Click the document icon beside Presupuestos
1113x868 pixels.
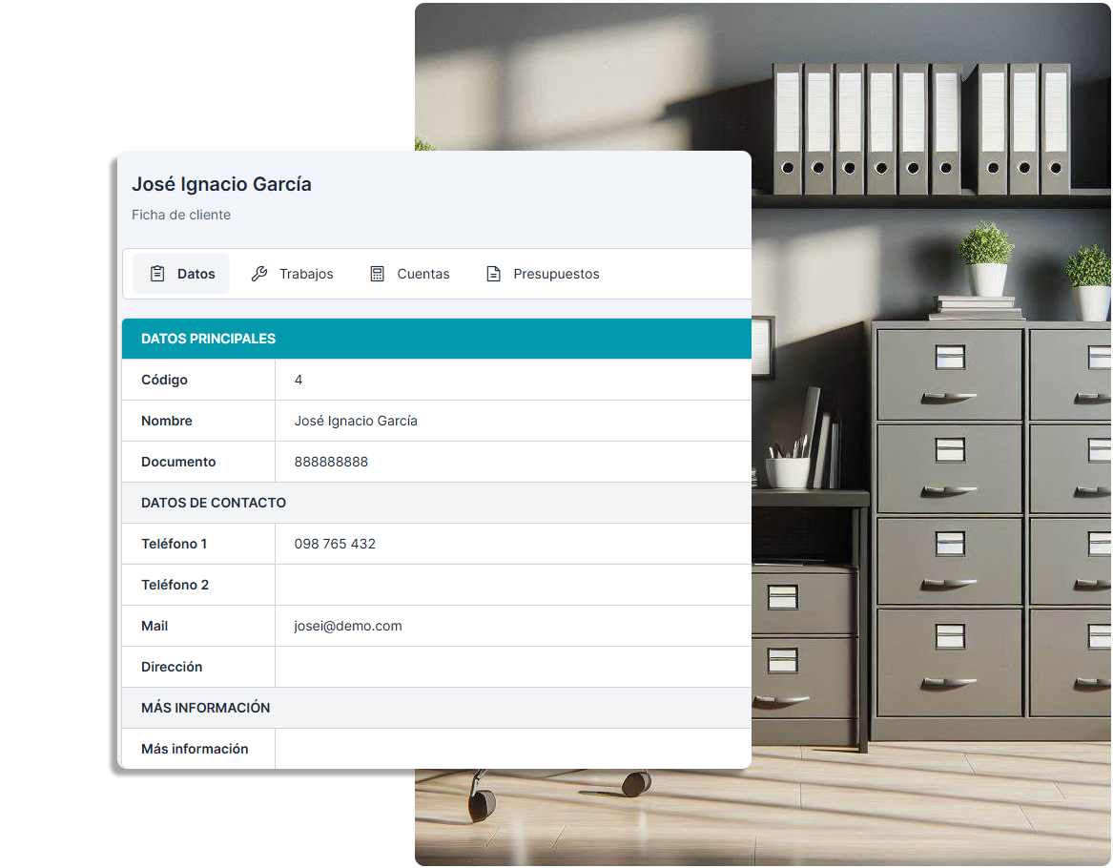coord(494,274)
